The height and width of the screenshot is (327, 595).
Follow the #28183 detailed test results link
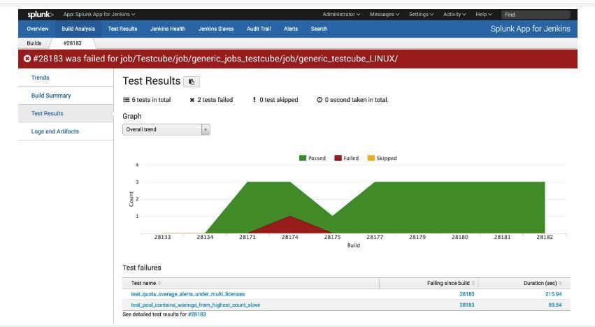197,314
